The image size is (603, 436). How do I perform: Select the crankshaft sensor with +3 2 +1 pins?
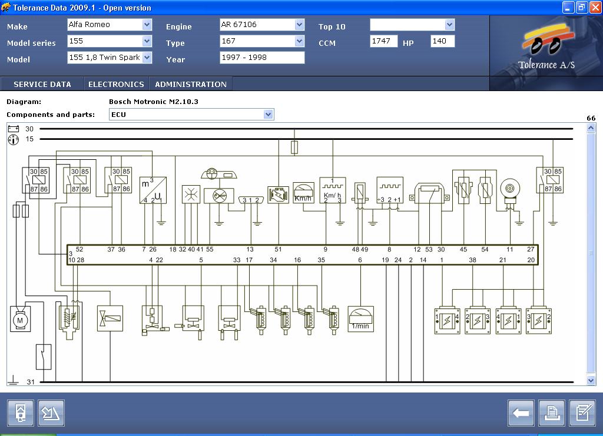click(x=390, y=190)
